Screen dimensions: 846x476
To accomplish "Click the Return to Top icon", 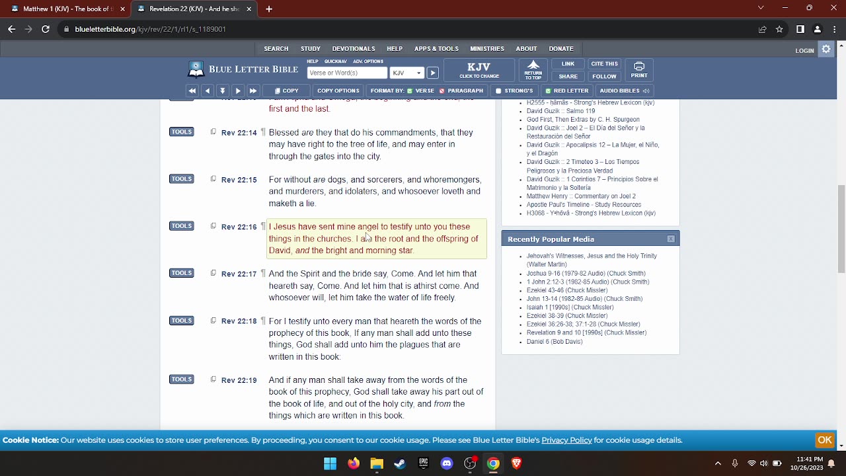I will (533, 69).
